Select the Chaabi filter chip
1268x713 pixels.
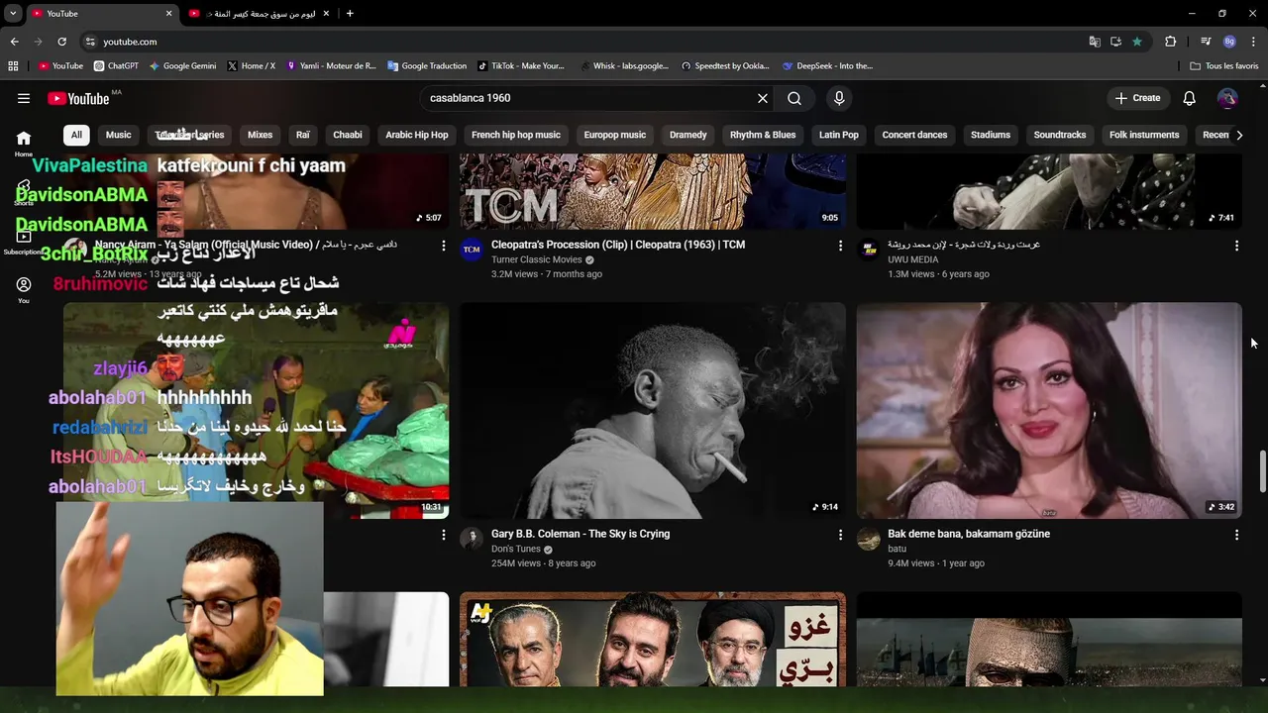pos(348,135)
